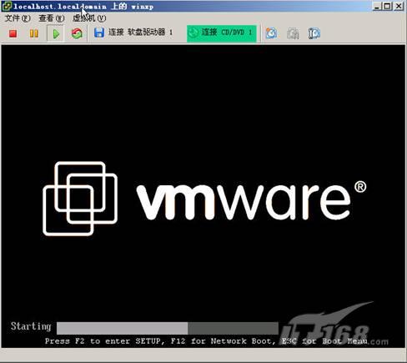Reset the virtual machine with the restart icon
Screen dimensions: 407x363
pos(77,33)
